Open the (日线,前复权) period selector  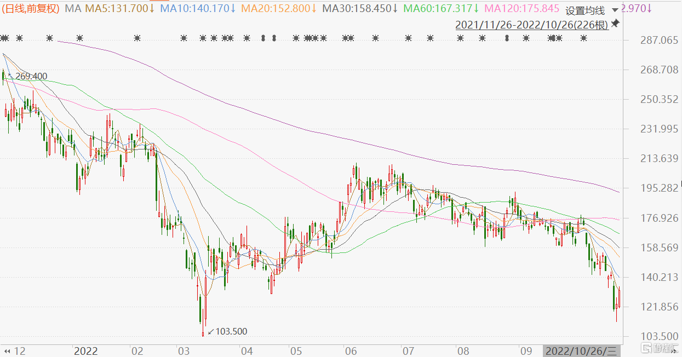pyautogui.click(x=31, y=9)
